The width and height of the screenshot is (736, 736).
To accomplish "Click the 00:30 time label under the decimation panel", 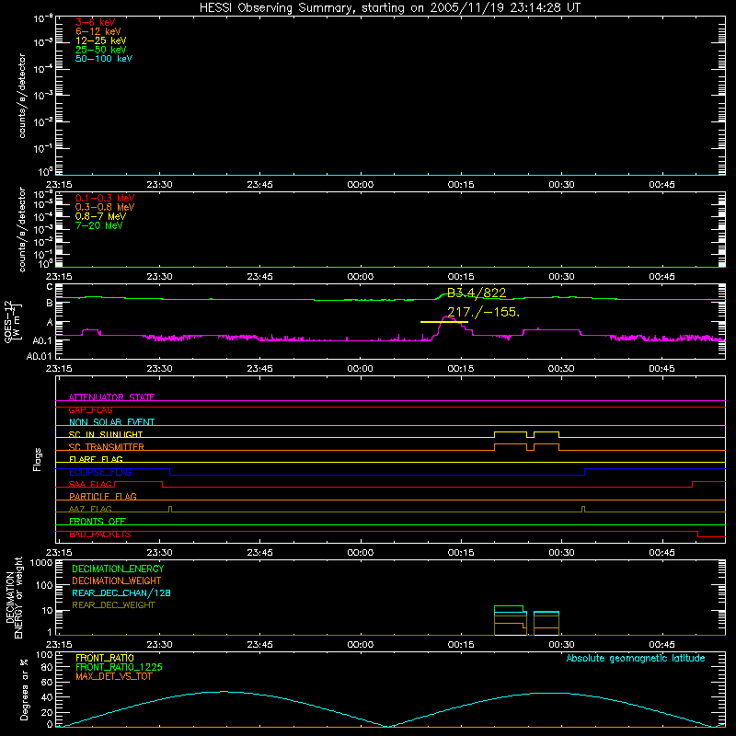I will pos(561,645).
